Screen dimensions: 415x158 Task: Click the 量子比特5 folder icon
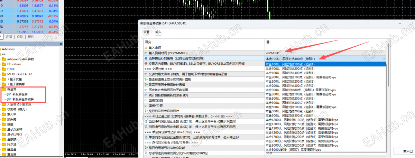(3, 134)
